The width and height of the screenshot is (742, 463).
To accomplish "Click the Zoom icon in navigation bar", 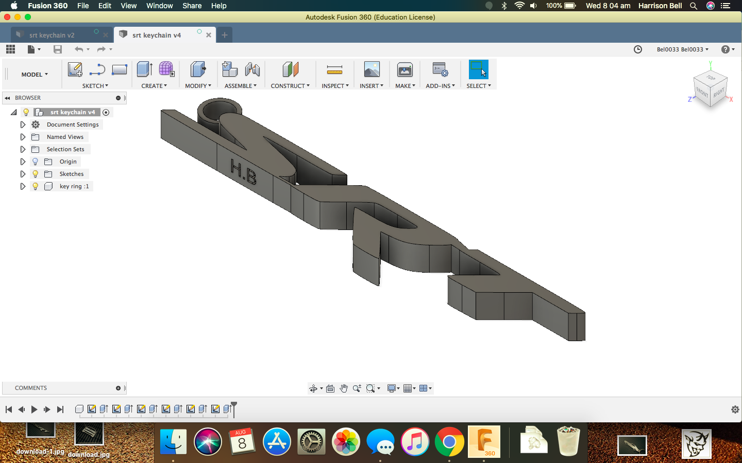I will (x=357, y=388).
